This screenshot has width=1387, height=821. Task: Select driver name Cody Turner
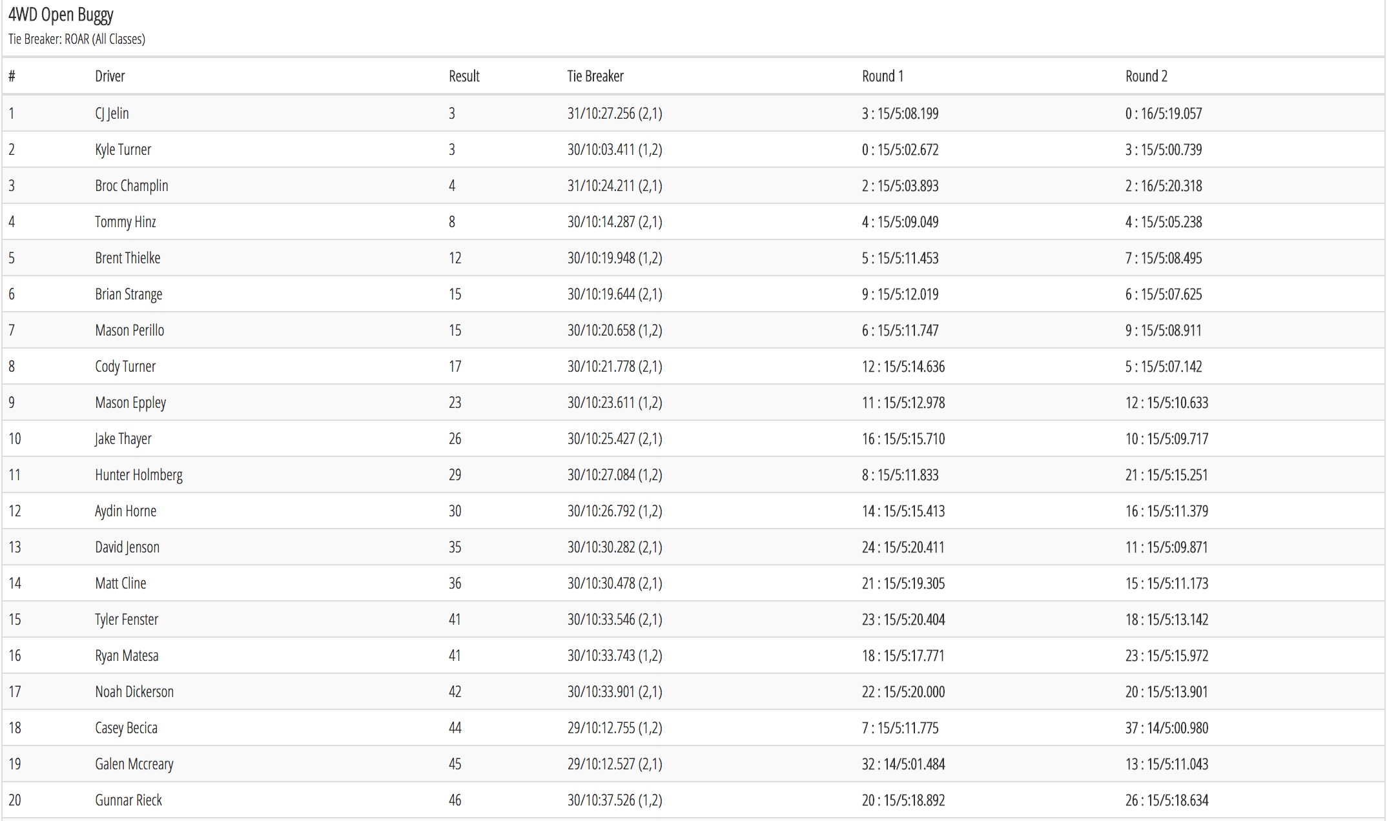[125, 367]
